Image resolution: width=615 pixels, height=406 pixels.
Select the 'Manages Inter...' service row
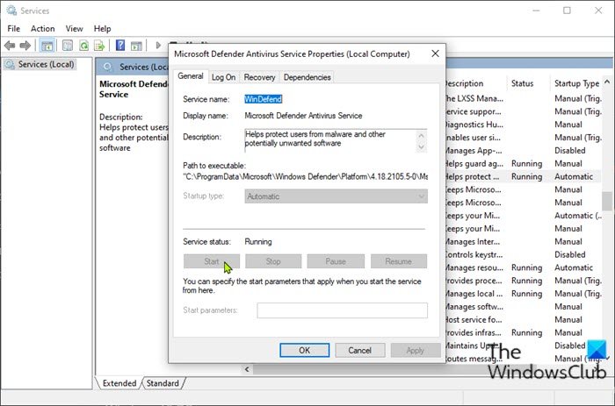coord(523,241)
